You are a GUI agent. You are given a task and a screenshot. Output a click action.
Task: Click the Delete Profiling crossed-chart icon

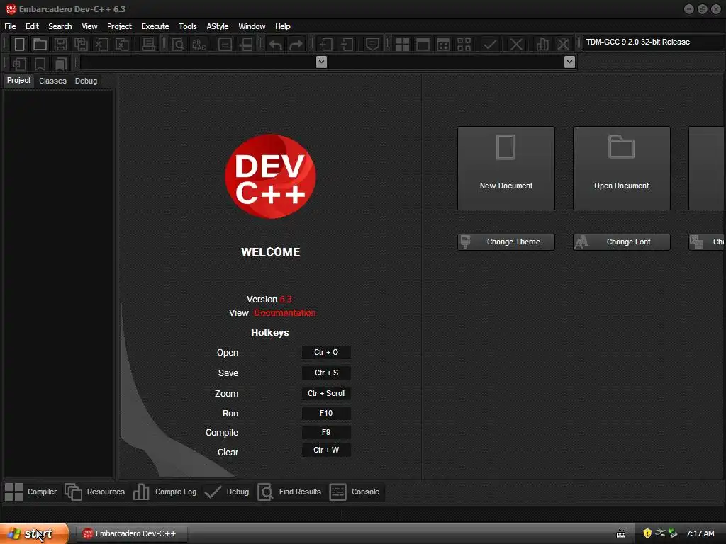tap(563, 45)
